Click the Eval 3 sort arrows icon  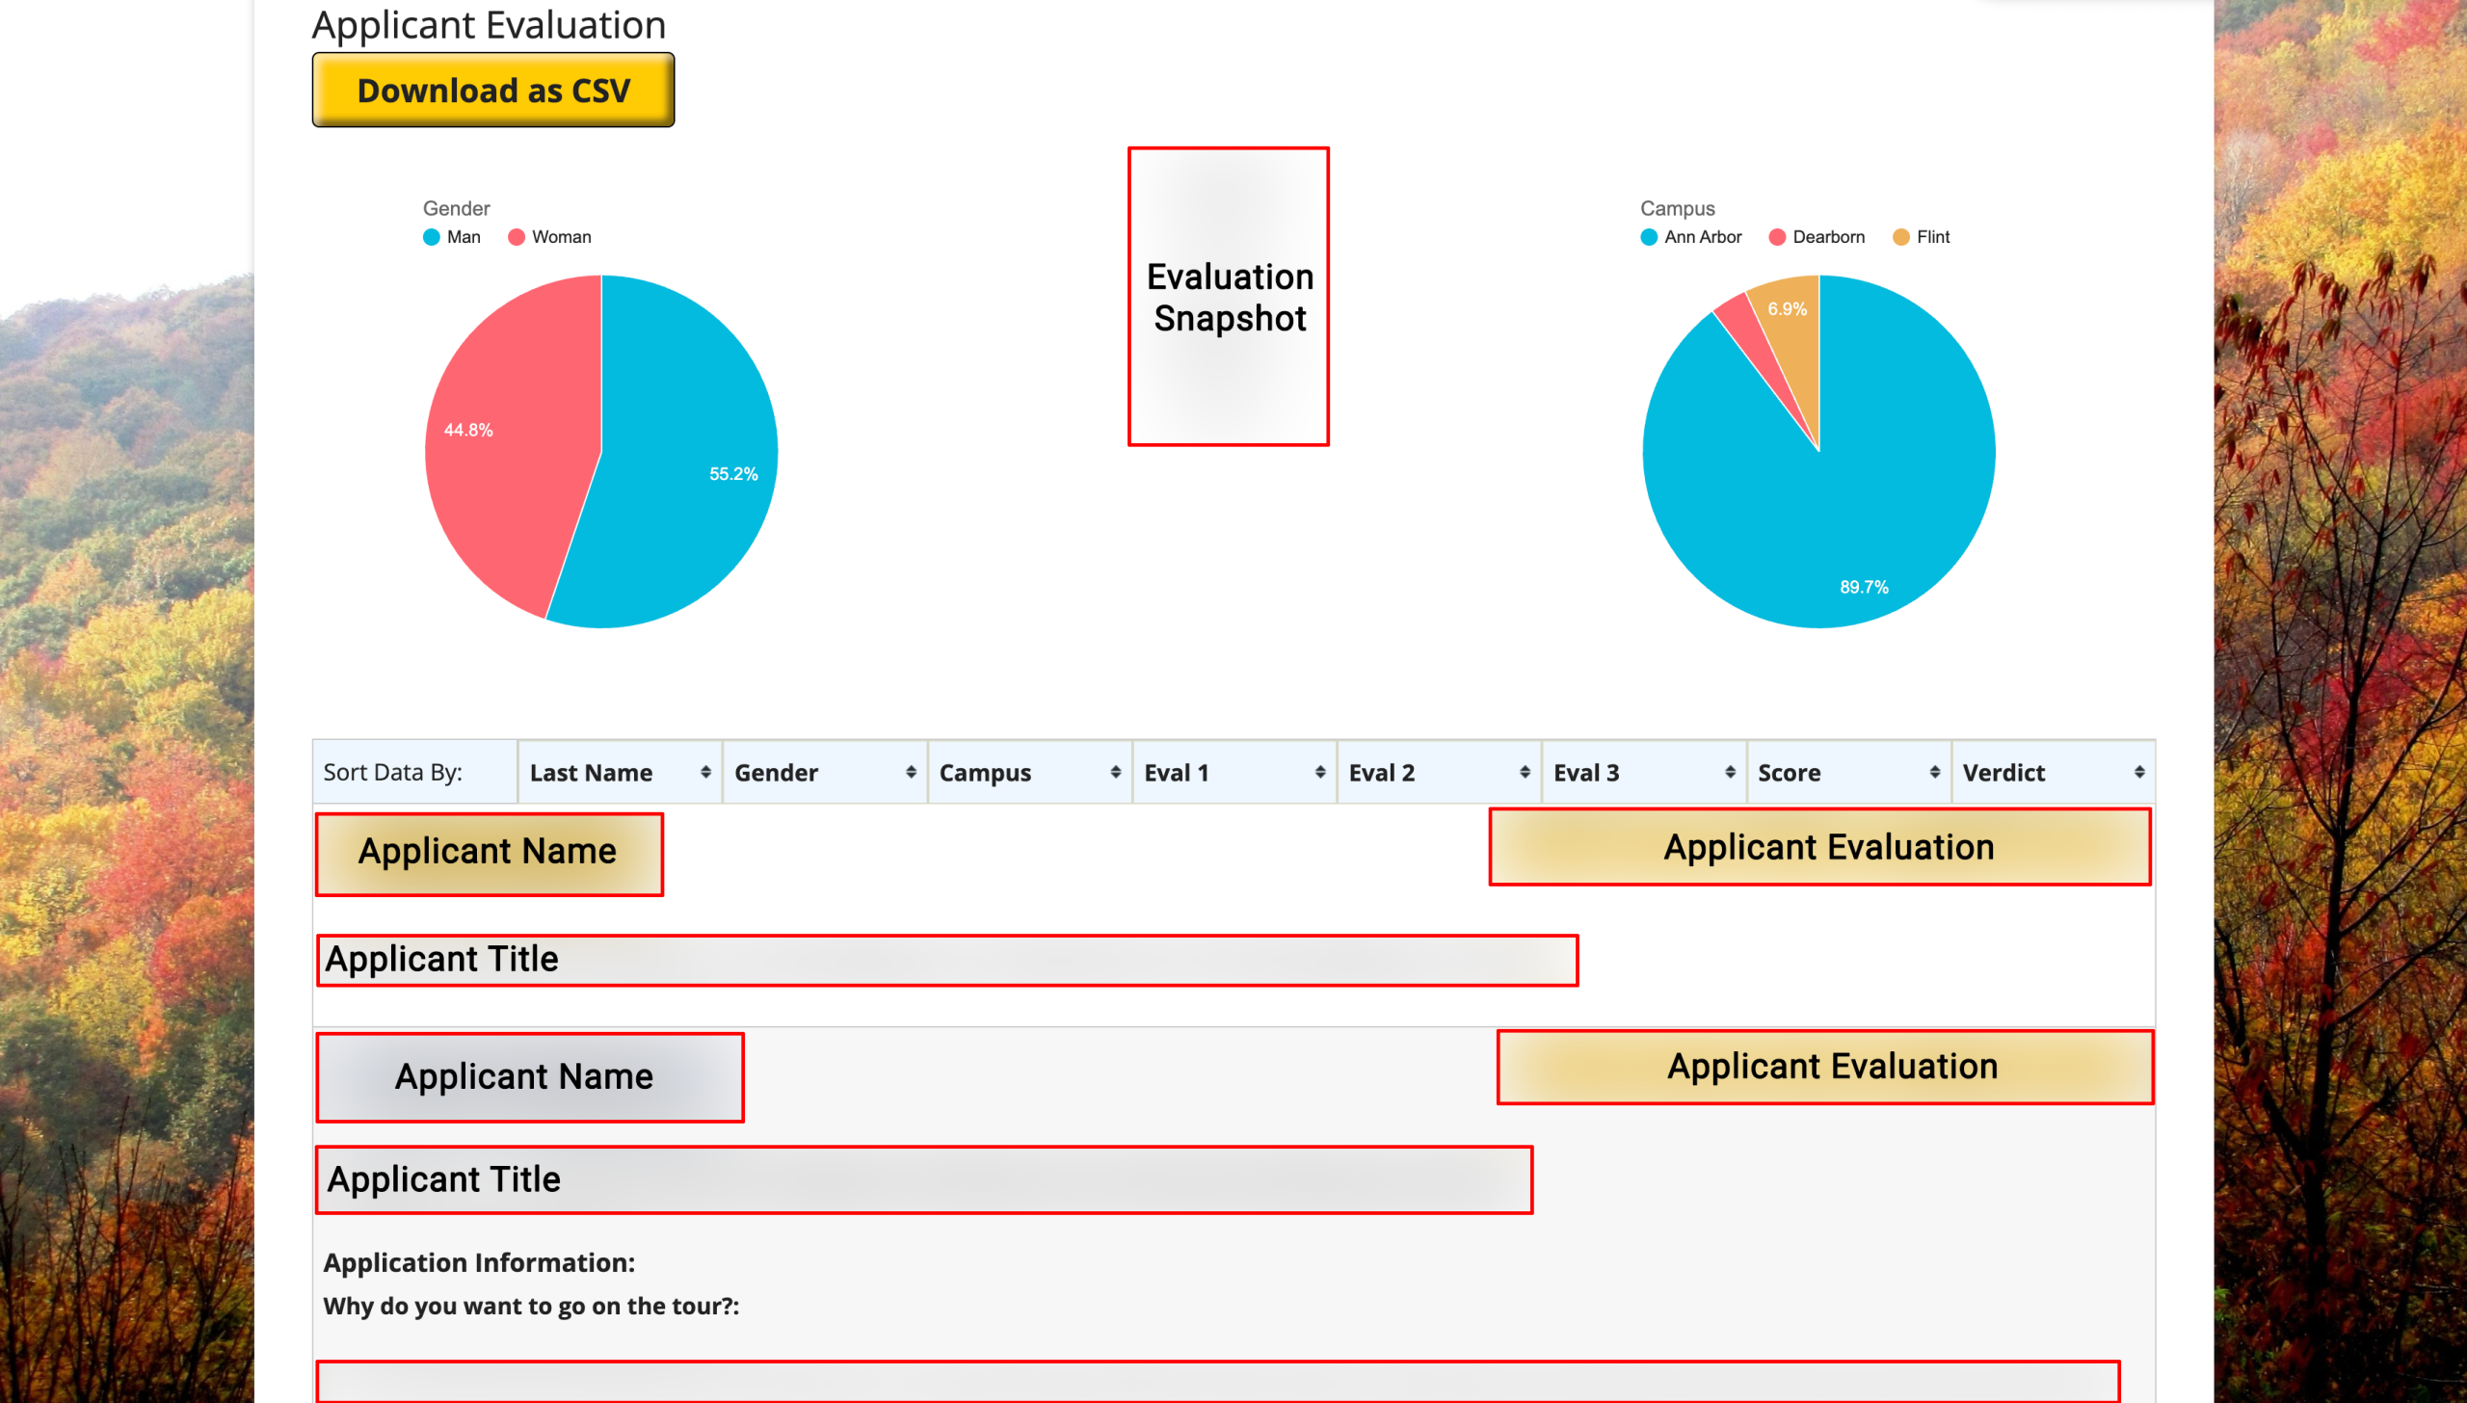coord(1730,773)
